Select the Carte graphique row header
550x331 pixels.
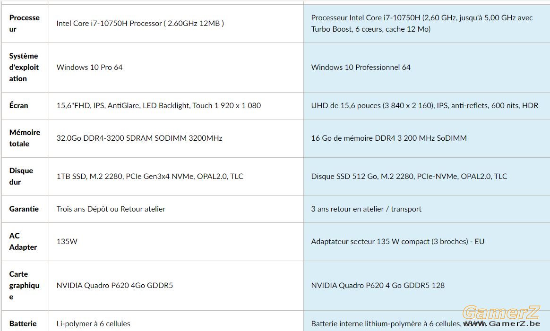click(24, 285)
